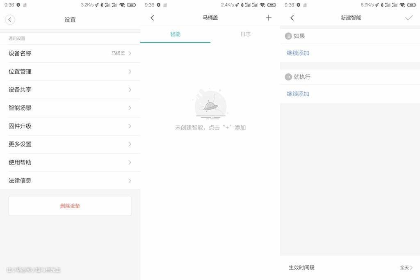
Task: Tap the back arrow on 马桶盖 screen
Action: 152,18
